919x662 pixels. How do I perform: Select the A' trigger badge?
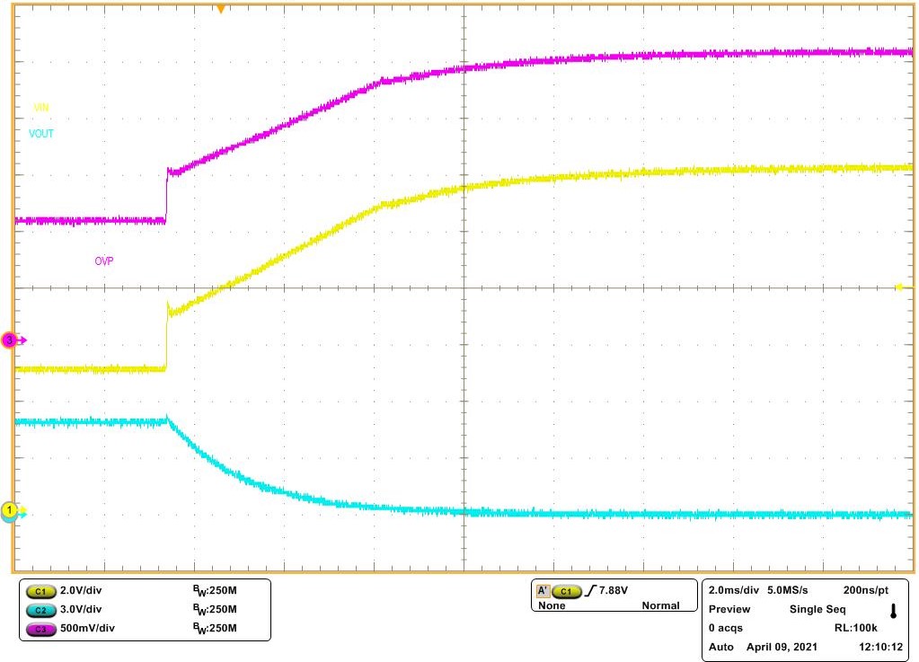click(x=543, y=590)
